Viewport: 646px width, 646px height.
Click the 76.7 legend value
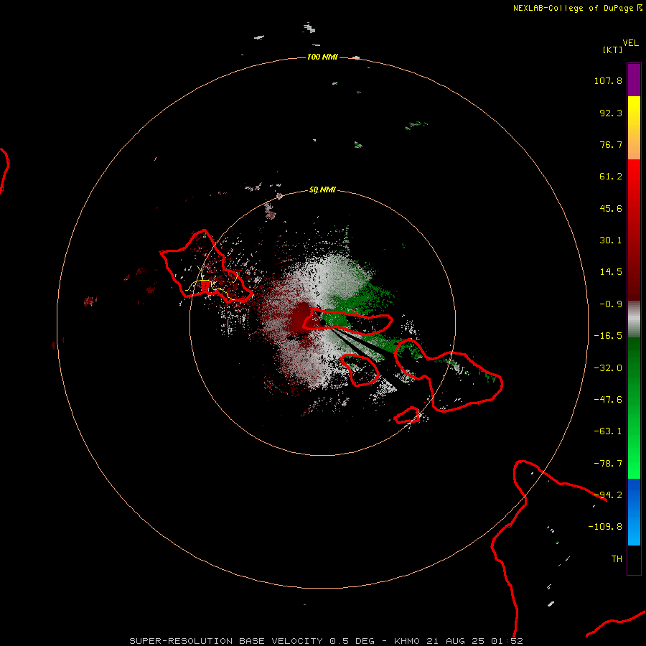[x=611, y=144]
